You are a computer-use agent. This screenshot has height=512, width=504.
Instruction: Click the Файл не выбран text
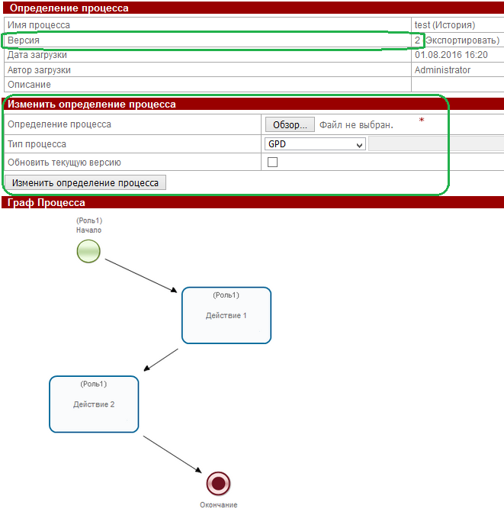(x=356, y=124)
